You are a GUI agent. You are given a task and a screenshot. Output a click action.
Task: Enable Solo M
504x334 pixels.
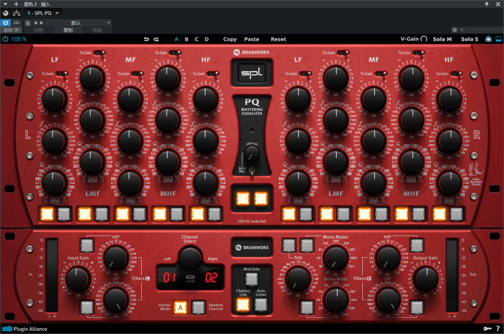[x=442, y=39]
